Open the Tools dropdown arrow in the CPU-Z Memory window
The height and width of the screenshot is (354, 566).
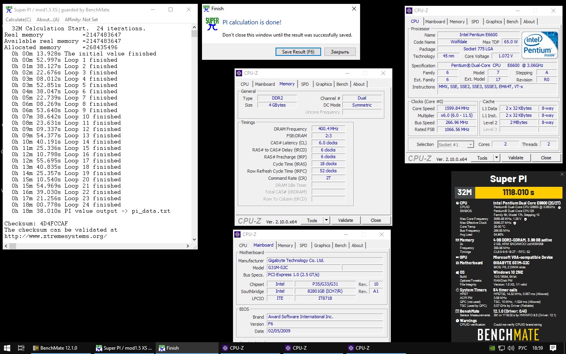[x=326, y=220]
